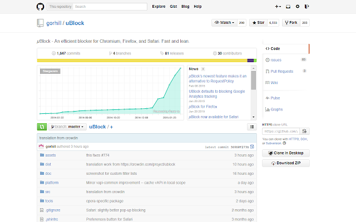Click the Stargazers chart label

pyautogui.click(x=50, y=71)
